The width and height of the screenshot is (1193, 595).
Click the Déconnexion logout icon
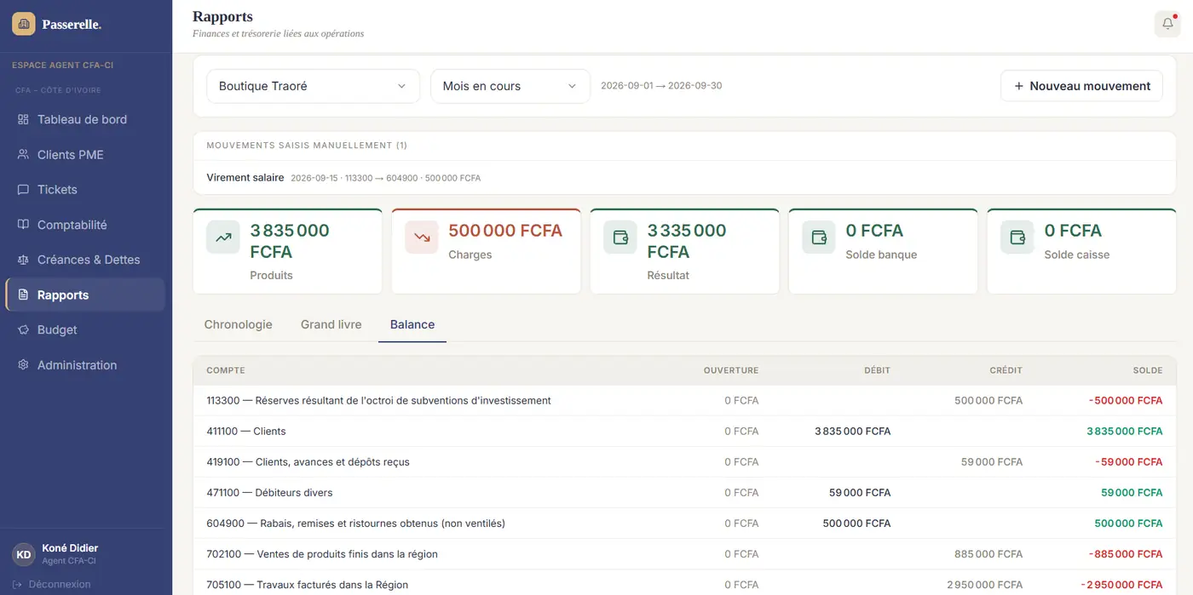pos(17,585)
